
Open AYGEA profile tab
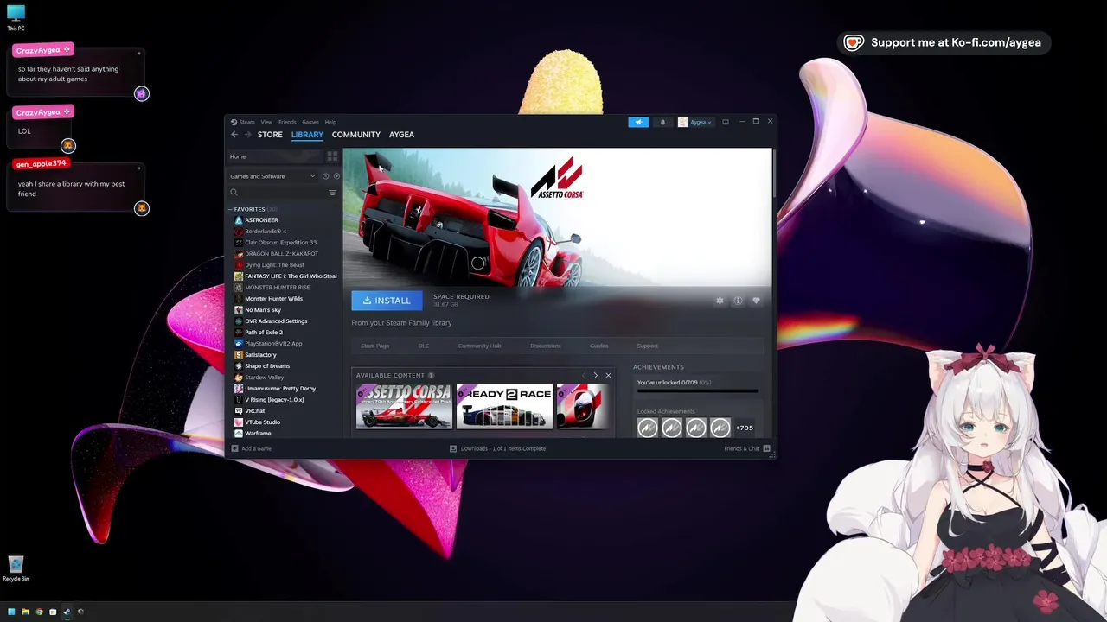pyautogui.click(x=401, y=135)
